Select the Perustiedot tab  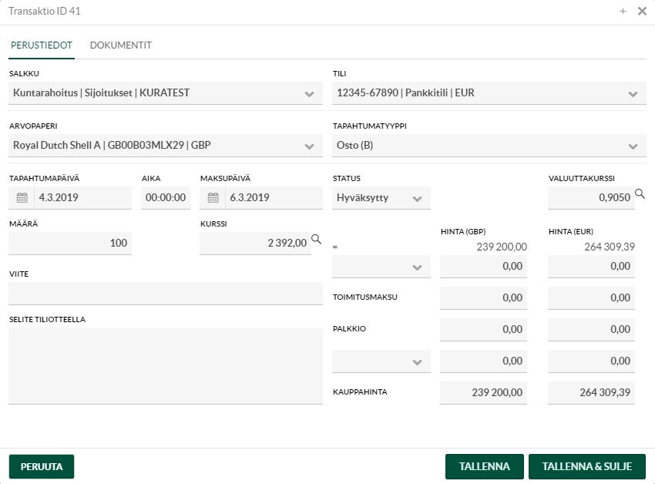(41, 45)
